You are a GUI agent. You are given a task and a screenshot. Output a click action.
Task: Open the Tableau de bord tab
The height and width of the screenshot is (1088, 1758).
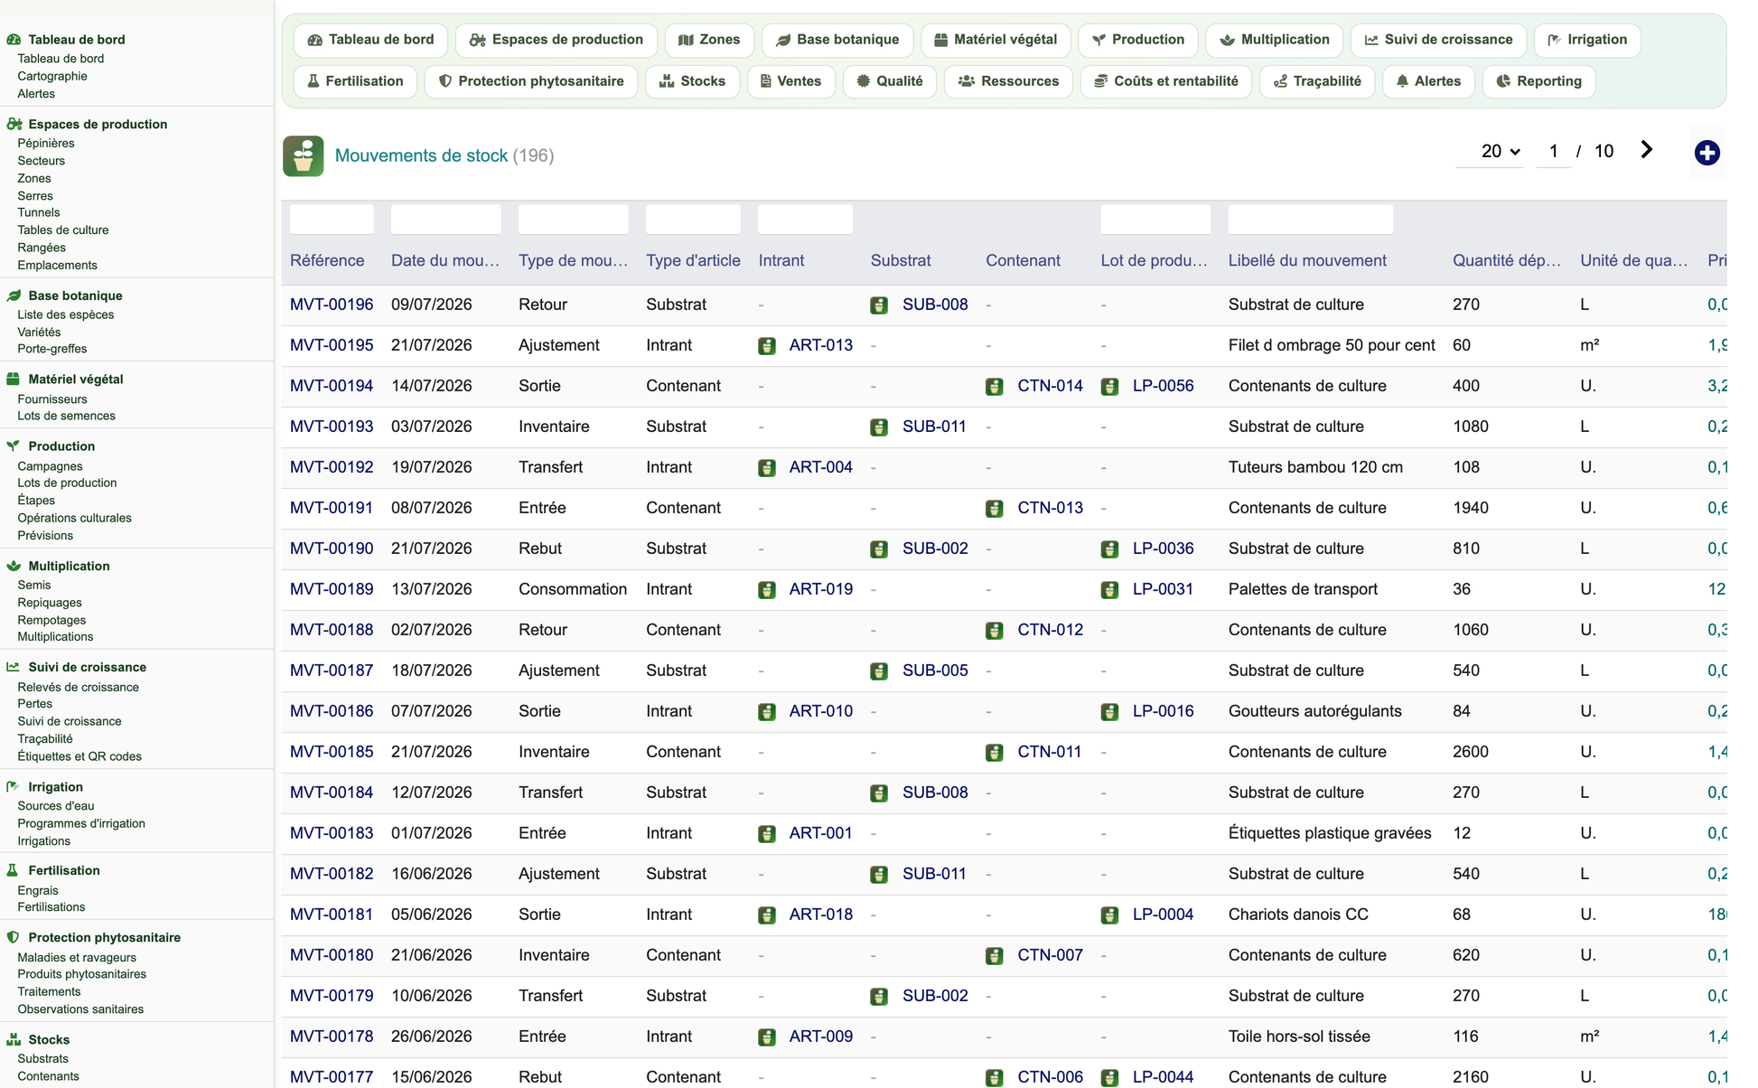[x=370, y=40]
